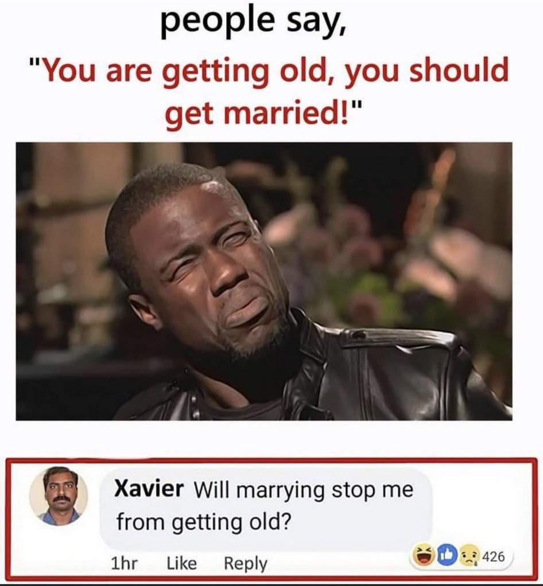Click the laughing reaction emoji
543x586 pixels.
point(422,557)
